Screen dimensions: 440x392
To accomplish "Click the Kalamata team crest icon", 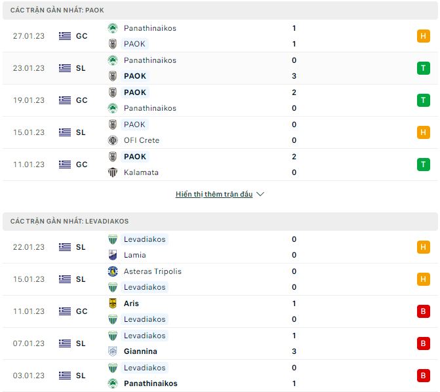I will click(112, 172).
